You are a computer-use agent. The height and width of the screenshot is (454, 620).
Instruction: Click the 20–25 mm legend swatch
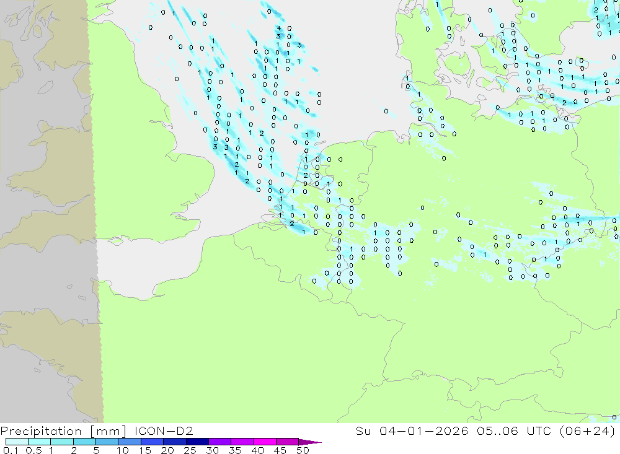[x=175, y=442]
